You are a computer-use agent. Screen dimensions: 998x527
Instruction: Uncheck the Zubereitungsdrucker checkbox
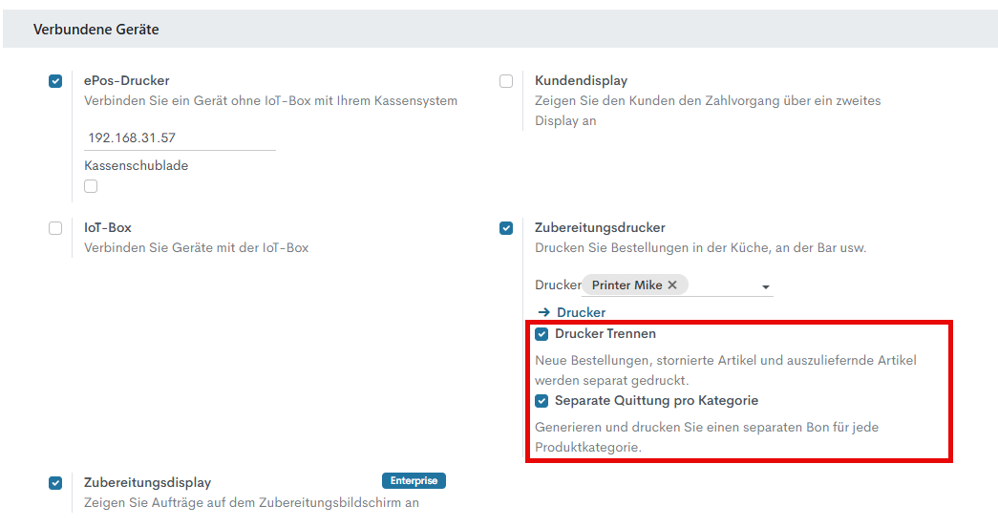tap(506, 228)
